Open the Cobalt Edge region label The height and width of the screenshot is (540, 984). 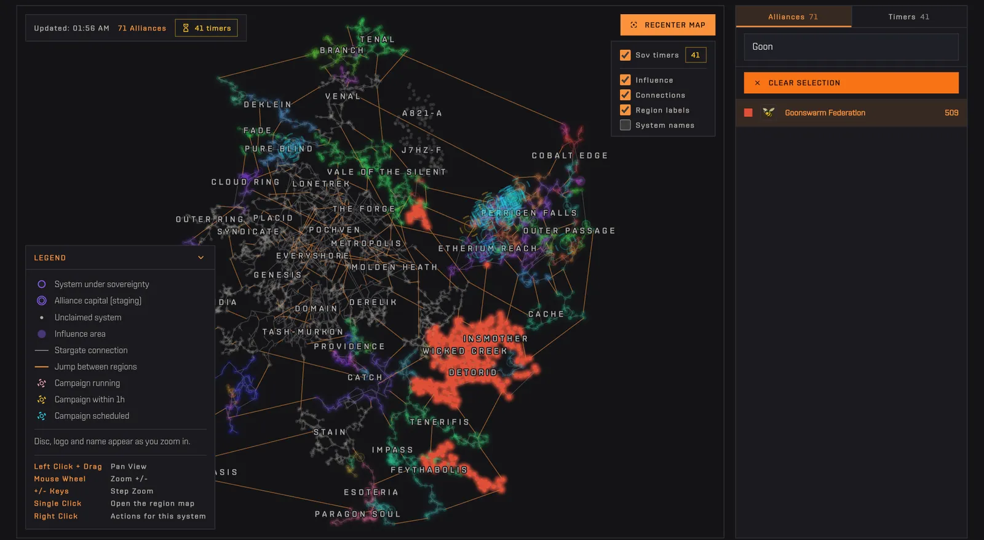[x=570, y=156]
